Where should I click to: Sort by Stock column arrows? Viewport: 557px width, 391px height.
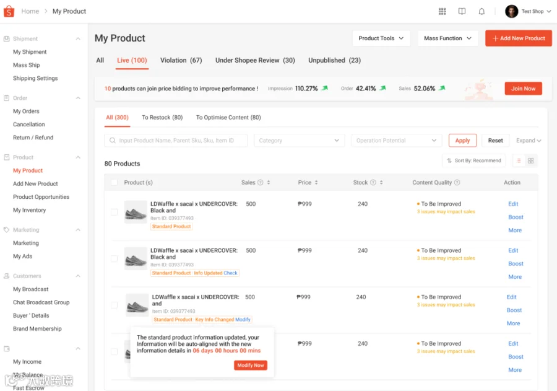pyautogui.click(x=381, y=183)
